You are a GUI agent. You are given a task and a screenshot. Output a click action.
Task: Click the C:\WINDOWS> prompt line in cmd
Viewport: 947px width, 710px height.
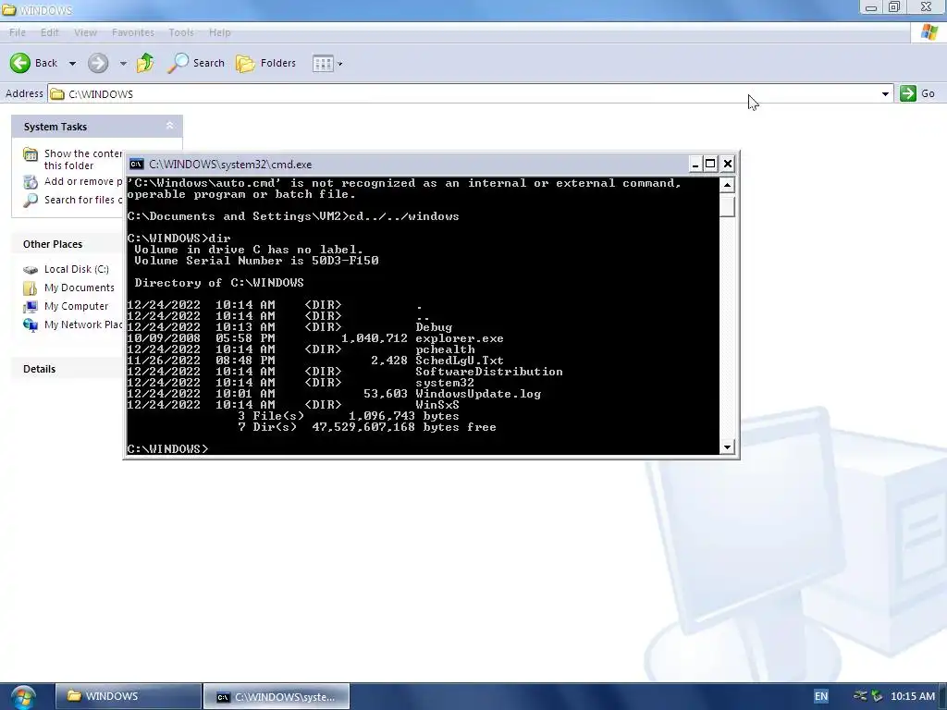pos(168,448)
